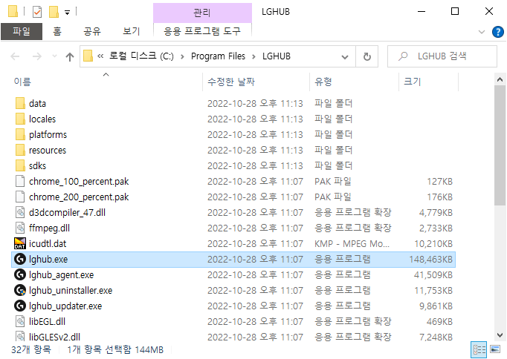This screenshot has height=359, width=507.
Task: Click the Explorer window folder icon in title bar
Action: [x=13, y=11]
